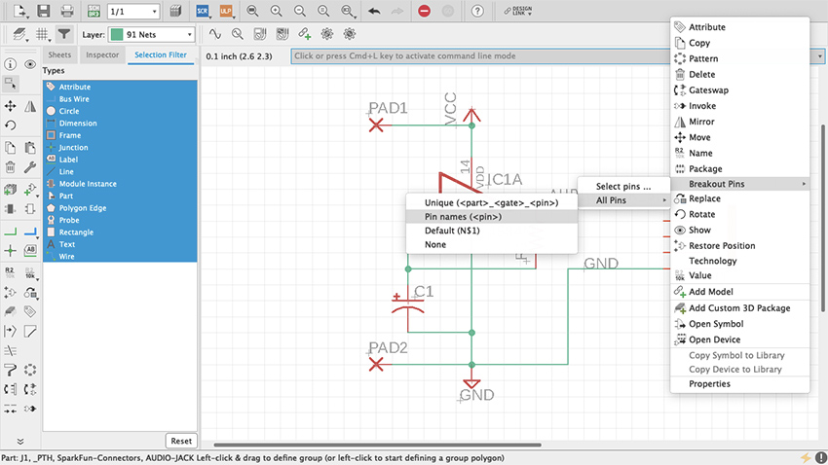Select the Show eye tool

[x=30, y=64]
